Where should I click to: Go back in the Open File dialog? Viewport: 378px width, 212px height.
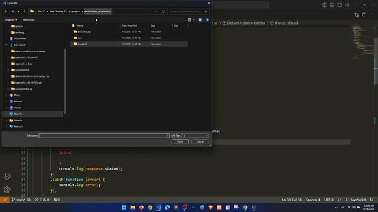[6, 11]
